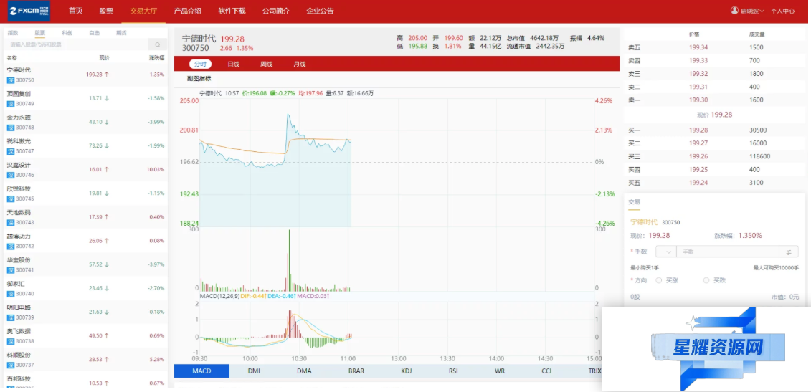Screen dimensions: 811x392
Task: Click the 深 exchange badge next to 300750
Action: 10,80
